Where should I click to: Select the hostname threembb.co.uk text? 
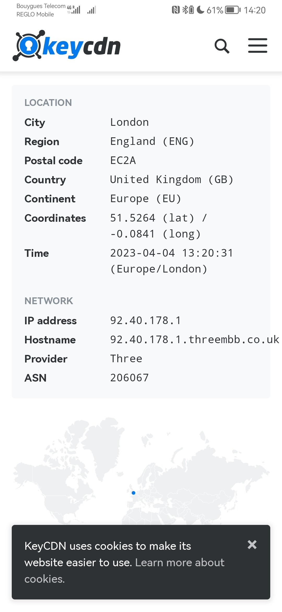pyautogui.click(x=195, y=339)
